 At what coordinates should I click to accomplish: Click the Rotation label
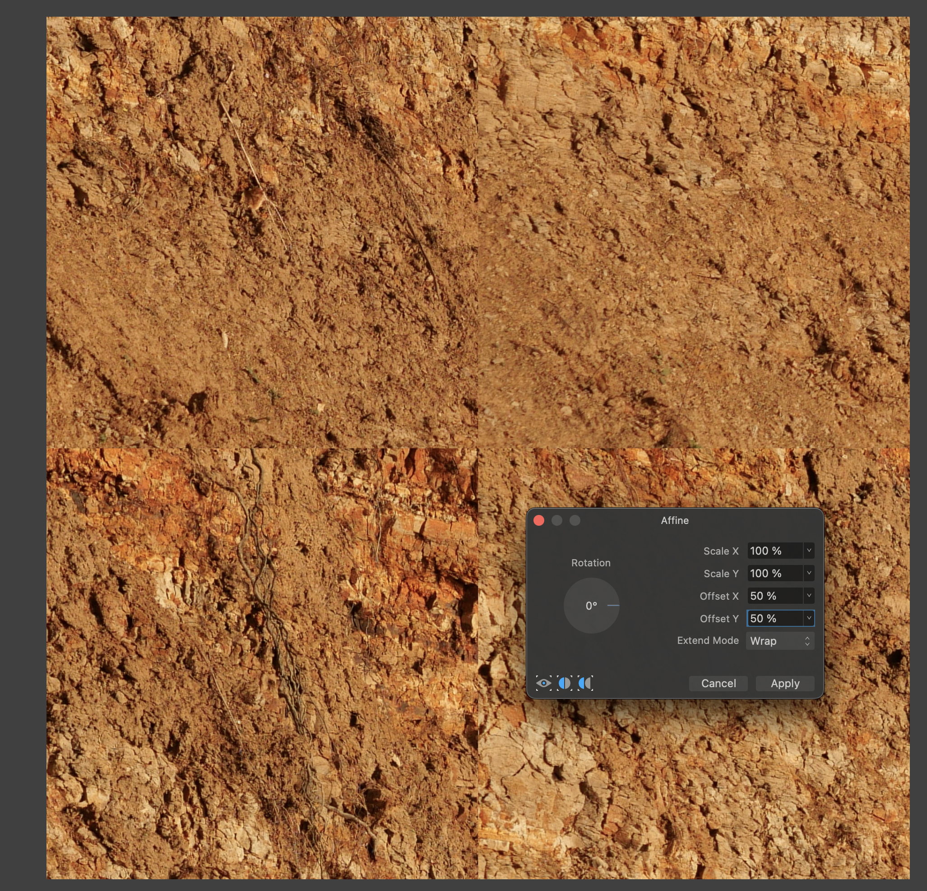coord(591,563)
